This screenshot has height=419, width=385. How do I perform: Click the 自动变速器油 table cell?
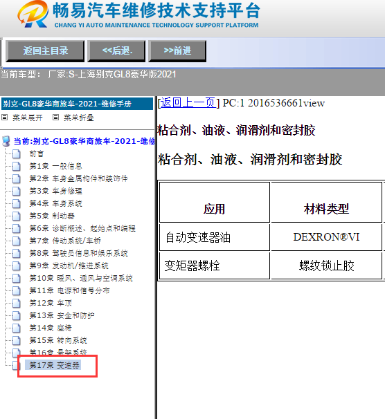pyautogui.click(x=214, y=237)
